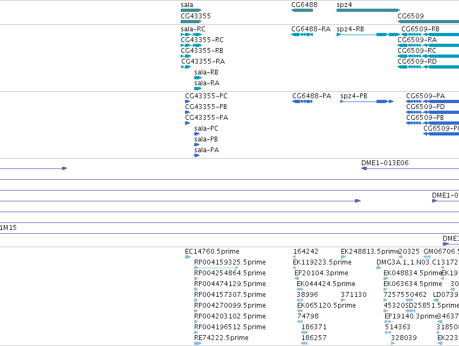459x346 pixels.
Task: Select CG43355-RC transcript glyph
Action: pos(191,45)
